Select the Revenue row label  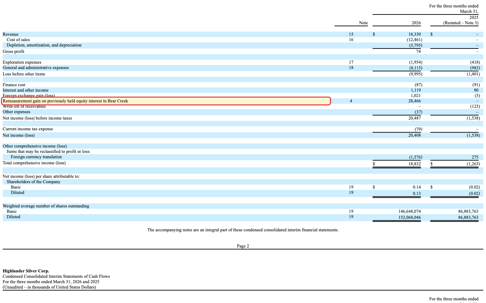point(10,34)
